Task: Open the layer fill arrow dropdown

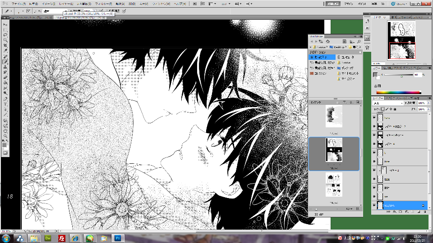Action: click(428, 109)
